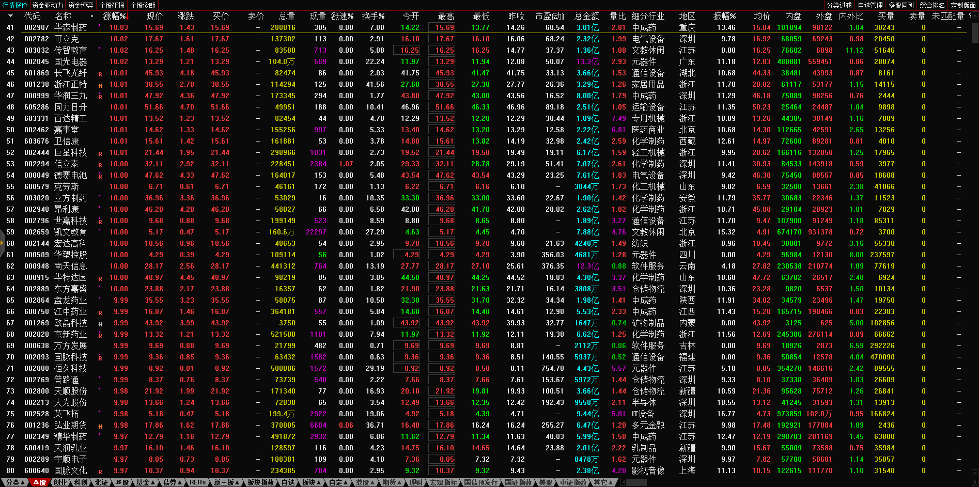This screenshot has width=979, height=487.
Task: Switch to the 资金驱动力 tab
Action: pyautogui.click(x=48, y=5)
